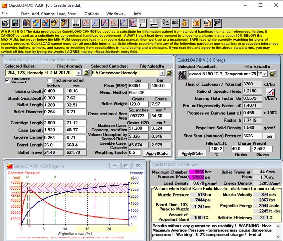This screenshot has height=241, width=283.
Task: Click the Bullet Weight grains field
Action: point(138,104)
